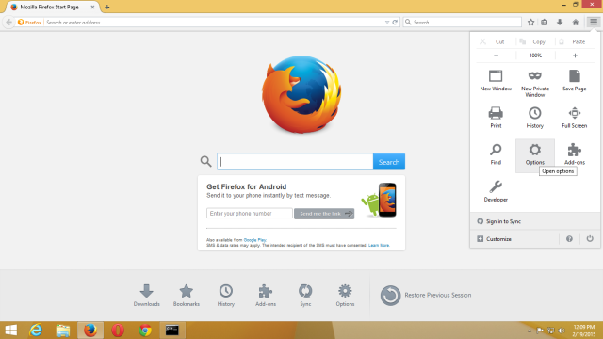Click the volume speaker tray icon

[x=562, y=331]
